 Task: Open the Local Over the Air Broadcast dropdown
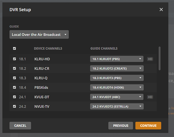(39, 35)
